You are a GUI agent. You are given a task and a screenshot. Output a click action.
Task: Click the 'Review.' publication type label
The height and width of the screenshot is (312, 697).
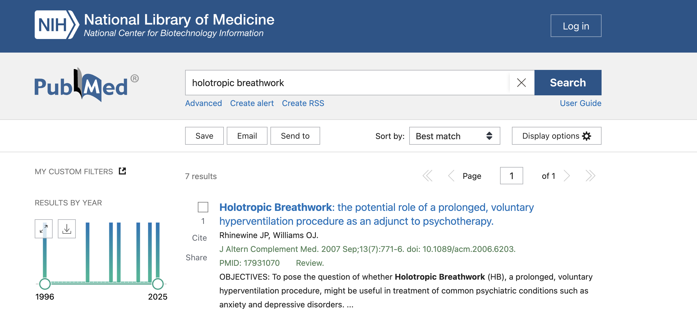click(x=310, y=263)
